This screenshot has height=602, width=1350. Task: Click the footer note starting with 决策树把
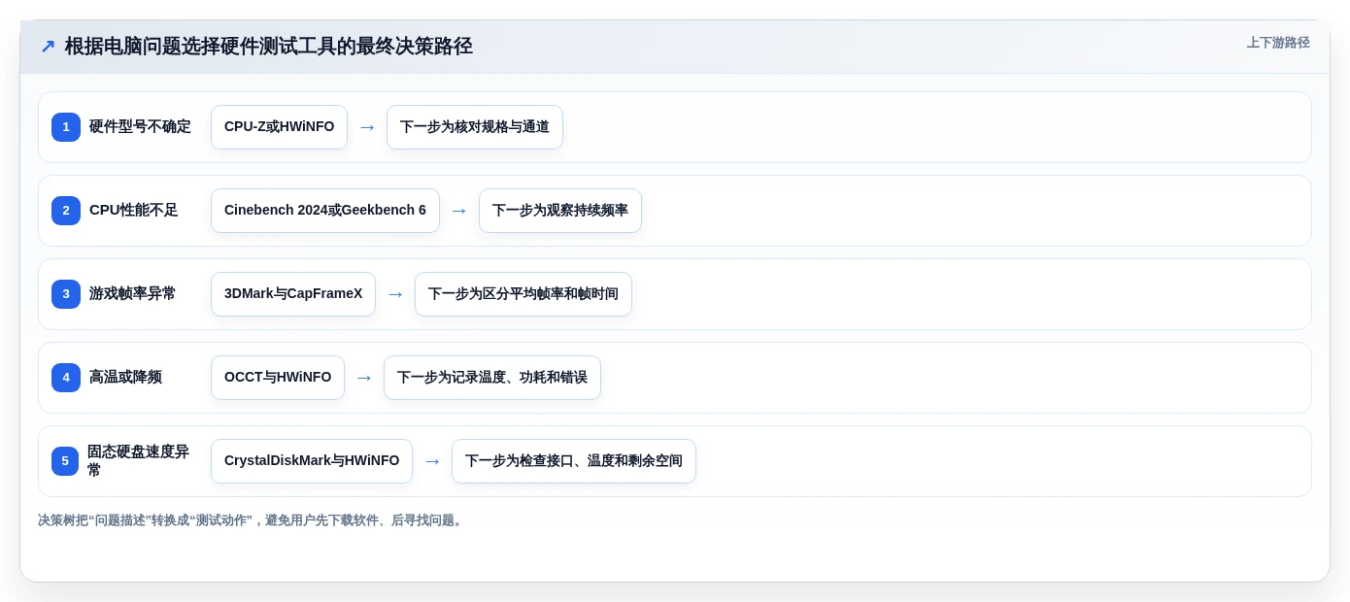click(x=252, y=520)
